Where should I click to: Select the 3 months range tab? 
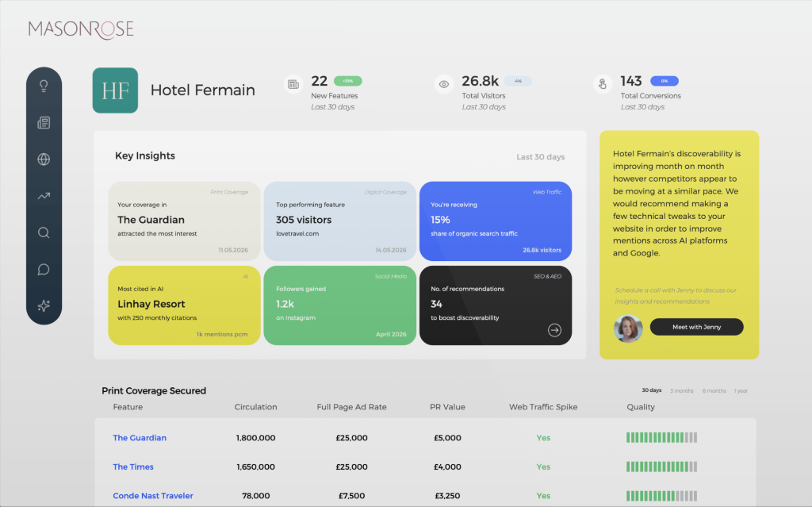(681, 391)
